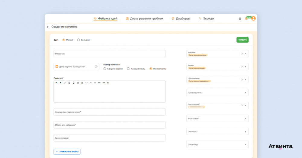This screenshot has width=302, height=158.
Task: Open settings via the gear icon
Action: pyautogui.click(x=240, y=19)
